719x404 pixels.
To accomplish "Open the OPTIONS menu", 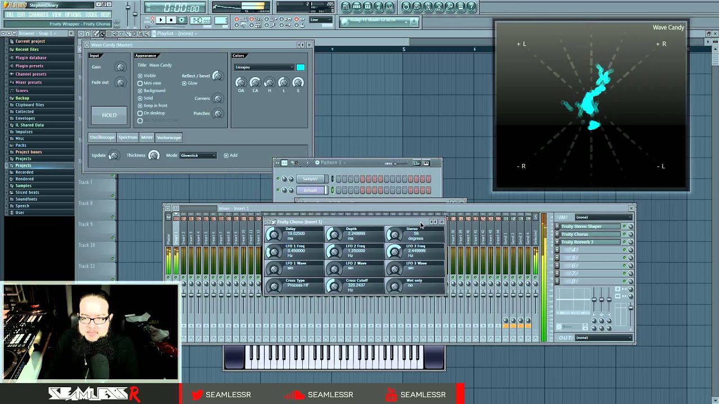I will point(74,15).
